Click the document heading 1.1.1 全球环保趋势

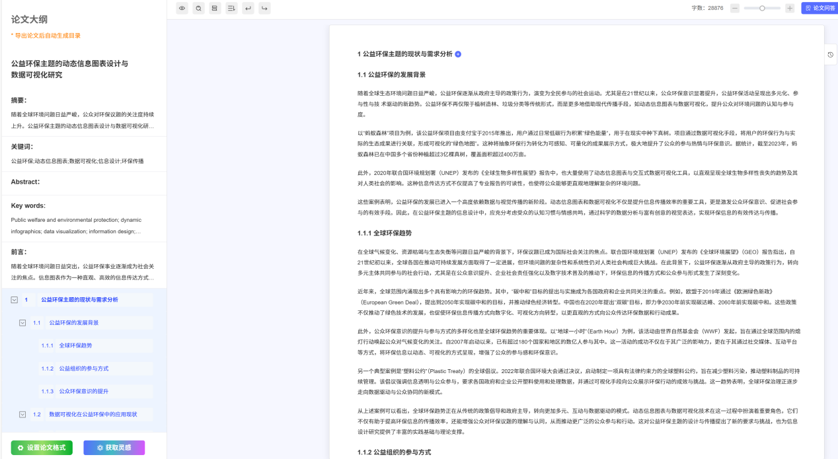(385, 233)
